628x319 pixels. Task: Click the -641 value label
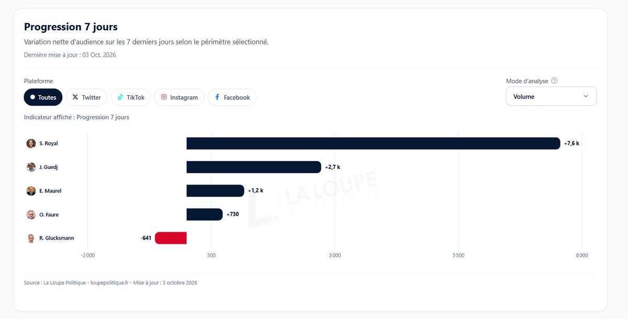click(146, 238)
